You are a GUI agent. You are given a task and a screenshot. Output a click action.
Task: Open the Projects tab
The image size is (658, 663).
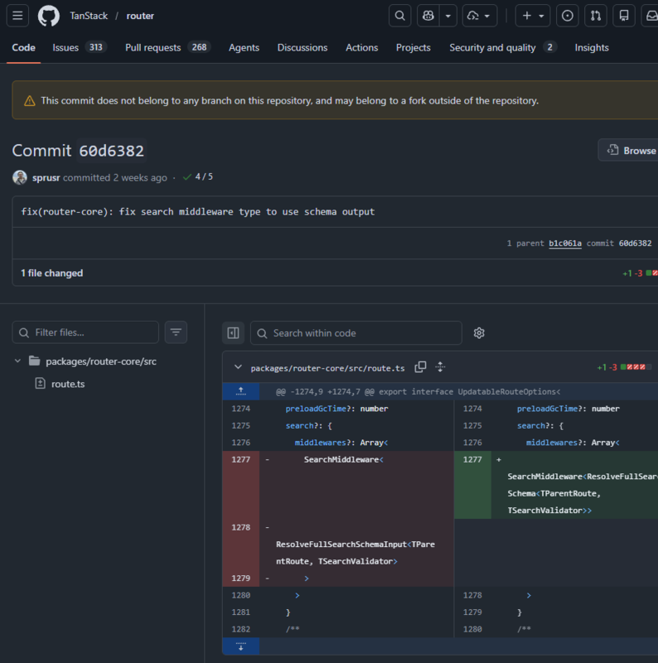[413, 47]
